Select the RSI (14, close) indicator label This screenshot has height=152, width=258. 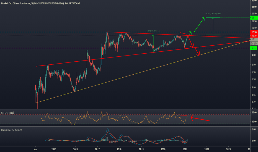click(x=7, y=112)
